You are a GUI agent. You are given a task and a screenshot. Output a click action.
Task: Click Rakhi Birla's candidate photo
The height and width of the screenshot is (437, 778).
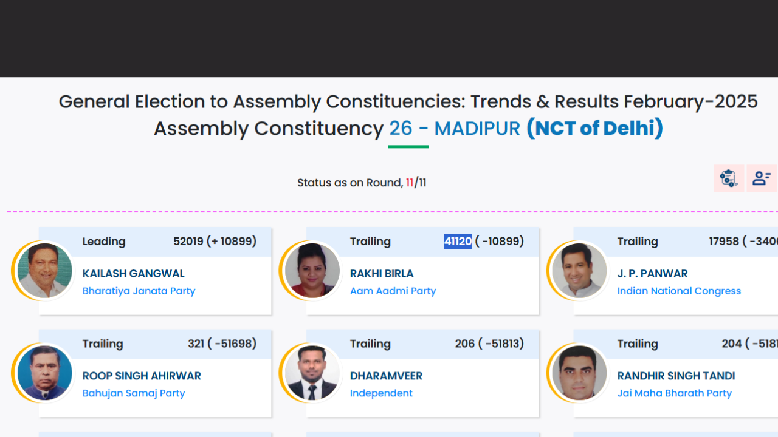pos(312,271)
